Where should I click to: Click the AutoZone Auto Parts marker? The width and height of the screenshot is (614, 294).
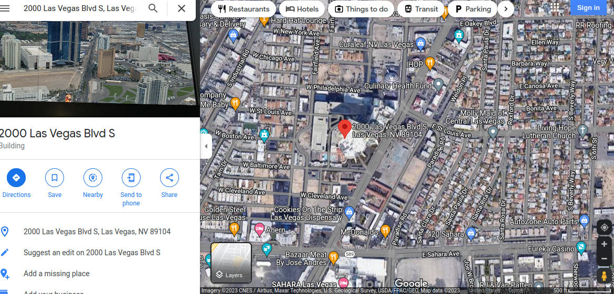(585, 221)
